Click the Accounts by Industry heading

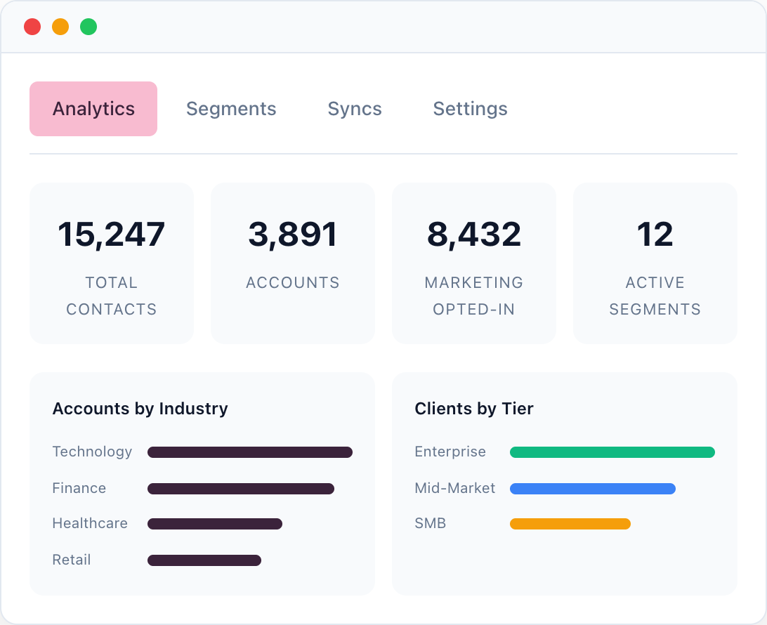140,408
